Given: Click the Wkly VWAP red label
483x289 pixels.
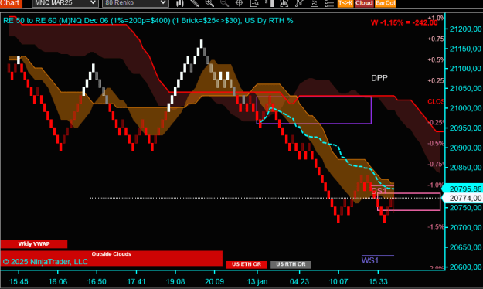Looking at the screenshot, I should click(x=34, y=244).
